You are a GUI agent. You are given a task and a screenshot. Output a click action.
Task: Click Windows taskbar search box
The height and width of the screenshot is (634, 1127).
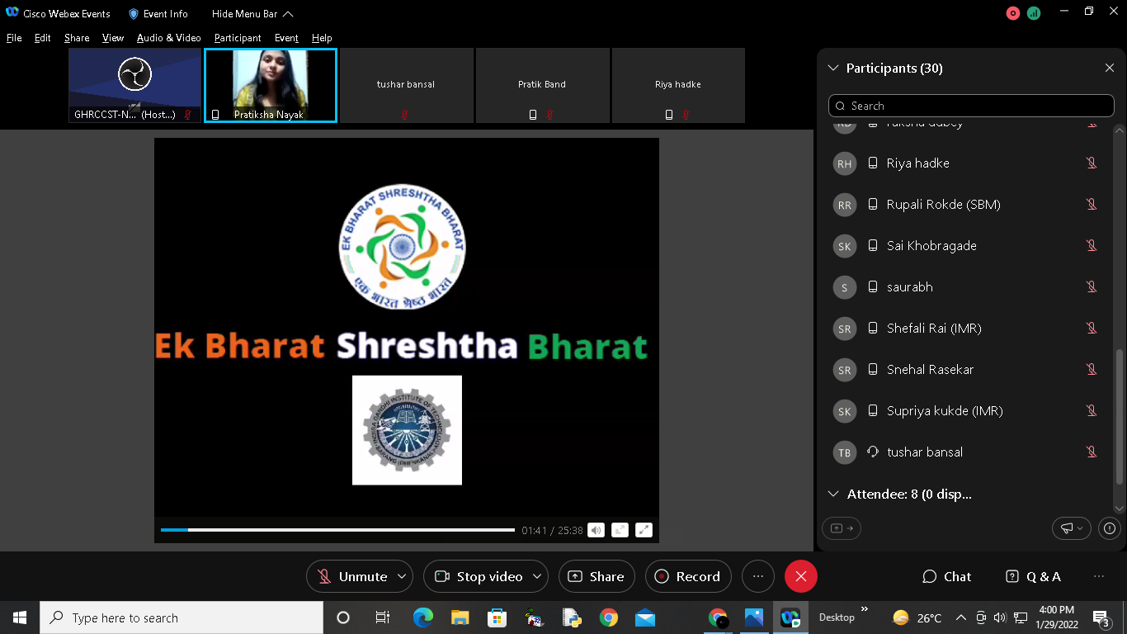point(182,617)
